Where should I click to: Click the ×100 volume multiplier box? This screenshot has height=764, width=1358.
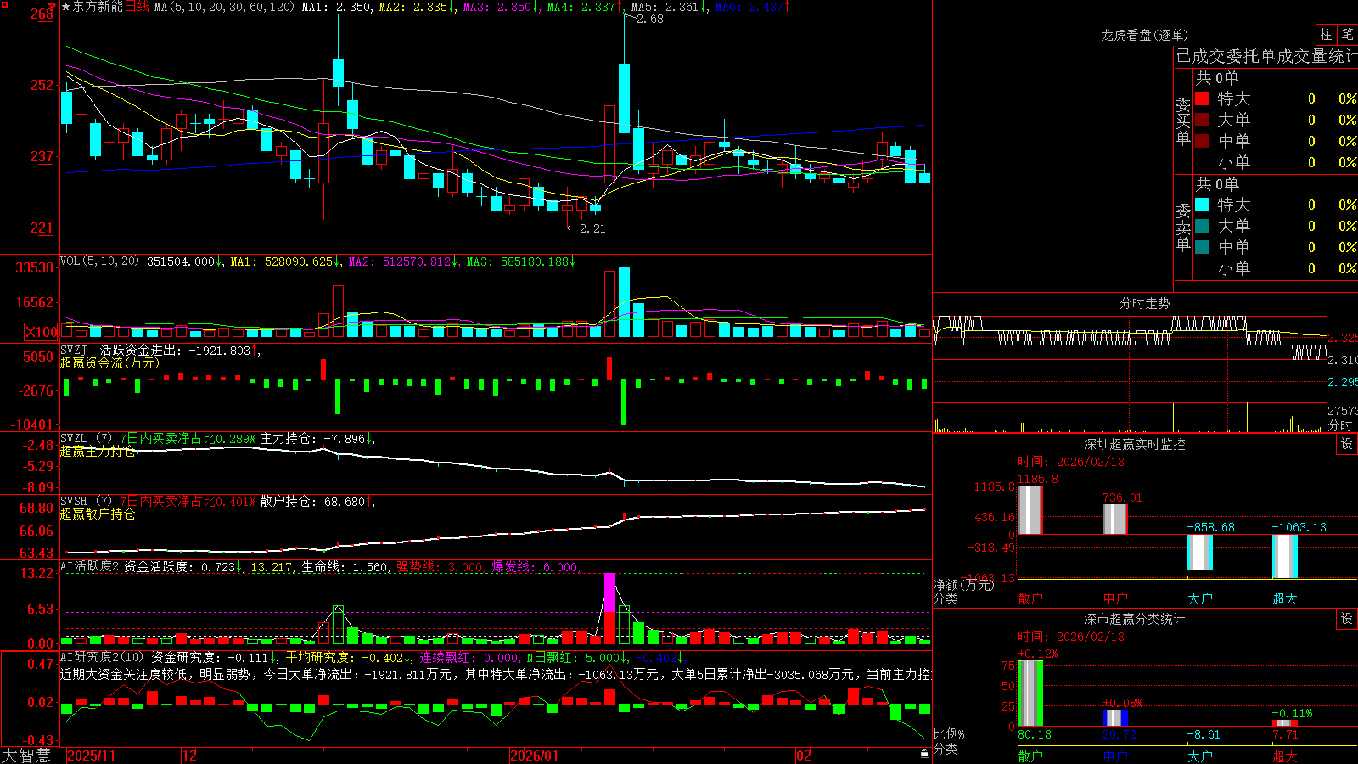(42, 332)
